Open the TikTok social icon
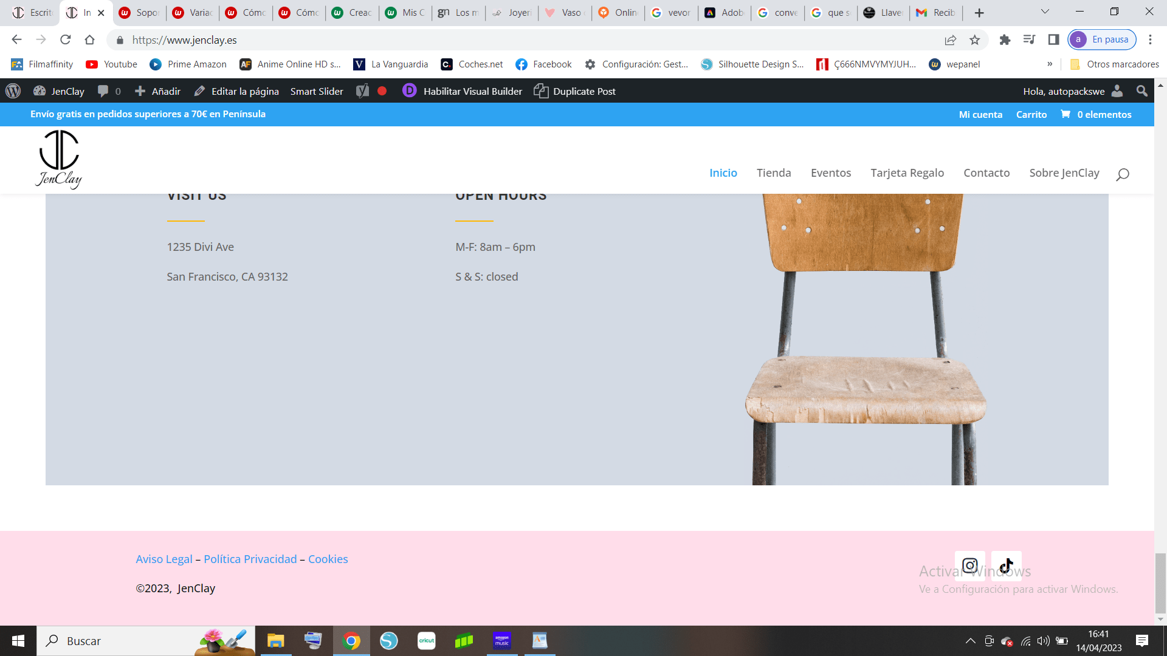 pyautogui.click(x=1007, y=565)
